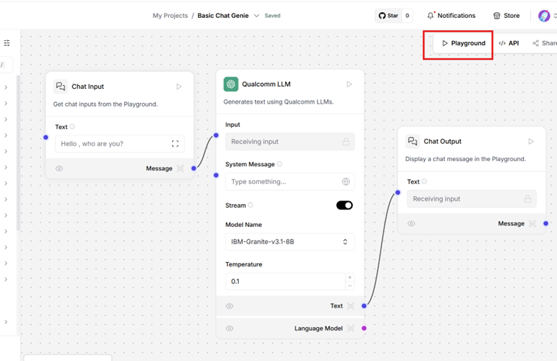Click the Basic Chat Genie flow name
The height and width of the screenshot is (361, 557).
pos(223,16)
